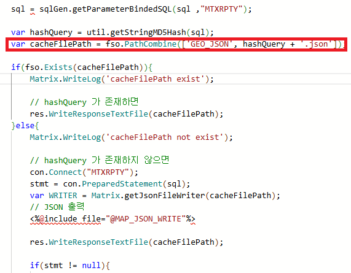Viewport: 351px width, 273px height.
Task: Click fso.Exists in the if condition
Action: click(49, 67)
